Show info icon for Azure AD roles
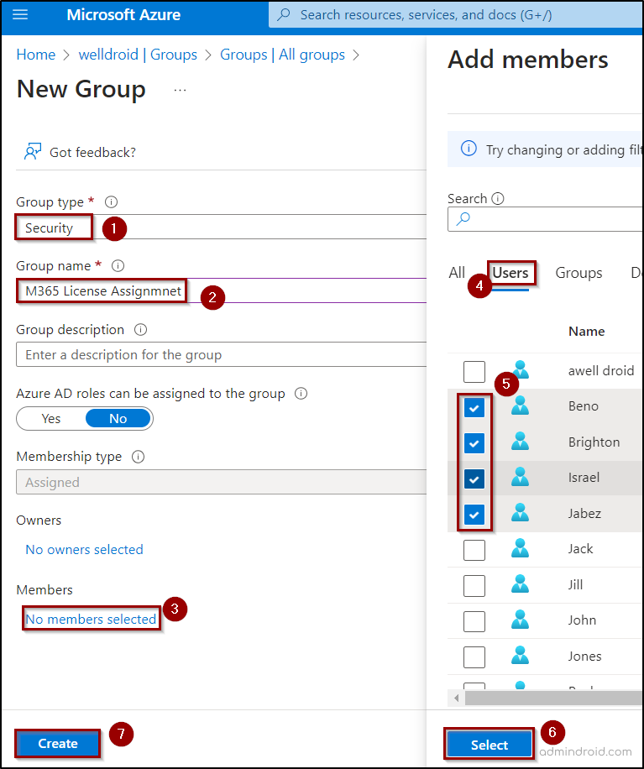This screenshot has width=644, height=769. tap(301, 394)
